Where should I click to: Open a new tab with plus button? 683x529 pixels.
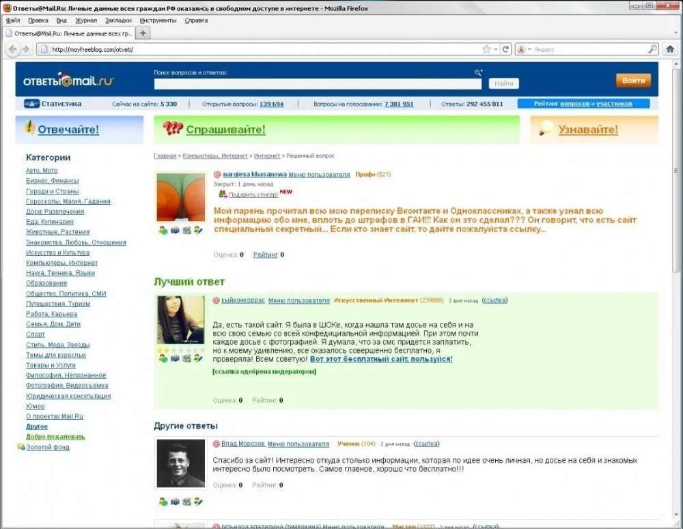tap(143, 33)
